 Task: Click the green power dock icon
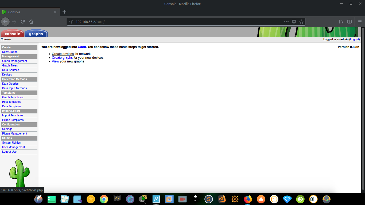coord(300,199)
